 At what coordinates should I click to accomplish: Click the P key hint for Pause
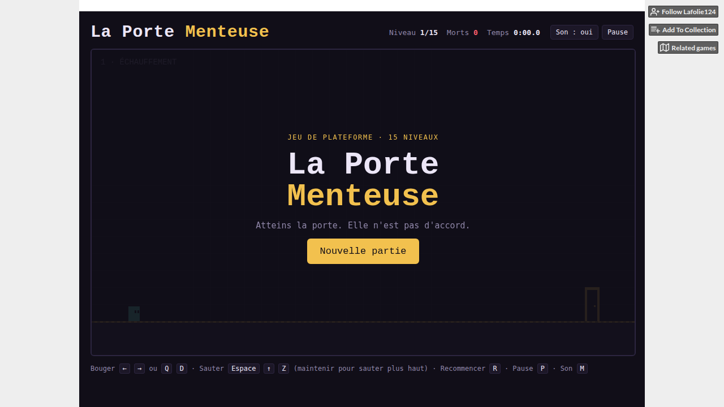(x=543, y=369)
